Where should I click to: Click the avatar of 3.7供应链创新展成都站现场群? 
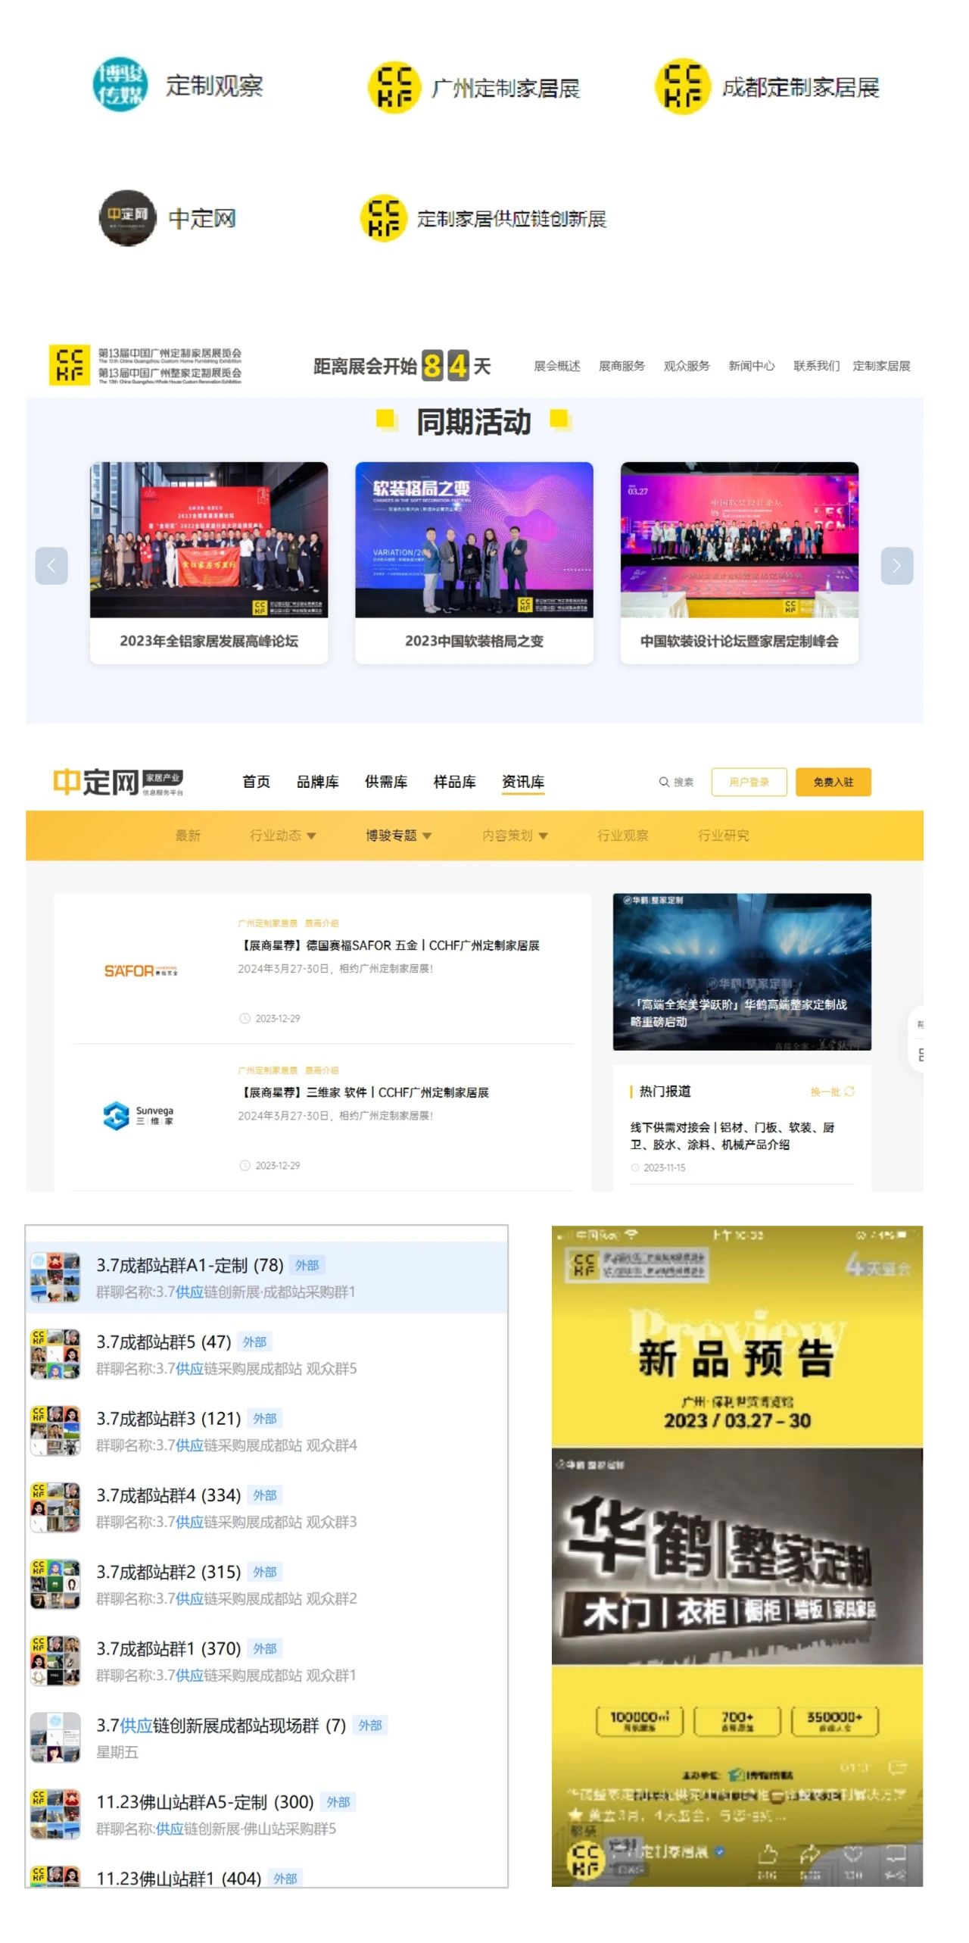tap(55, 1738)
